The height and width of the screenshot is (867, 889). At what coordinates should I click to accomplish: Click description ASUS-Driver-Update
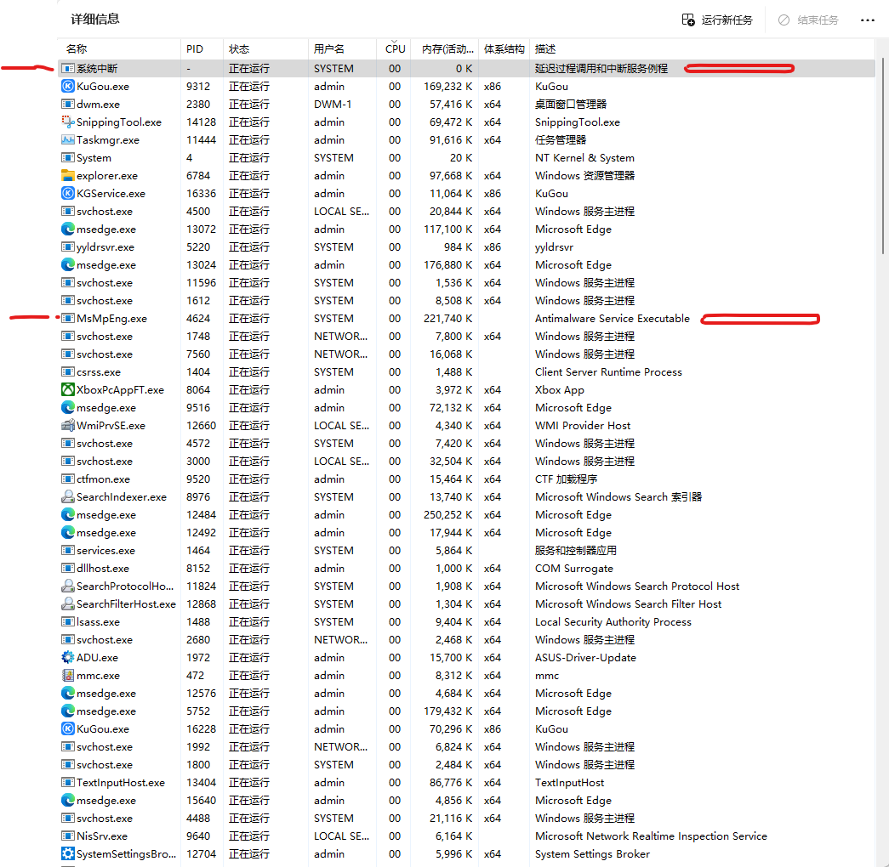pyautogui.click(x=585, y=657)
